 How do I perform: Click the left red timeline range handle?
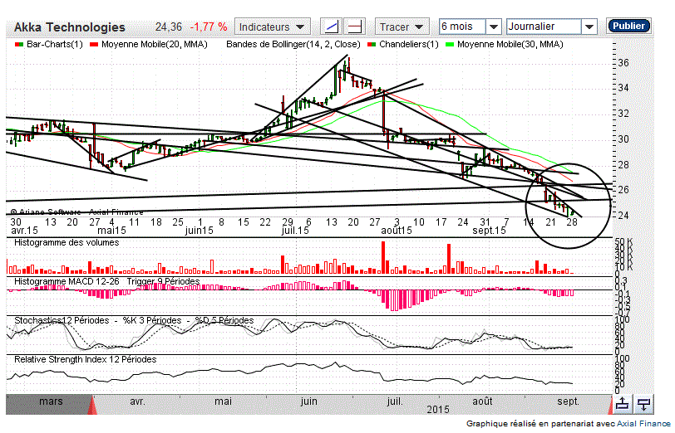[92, 405]
